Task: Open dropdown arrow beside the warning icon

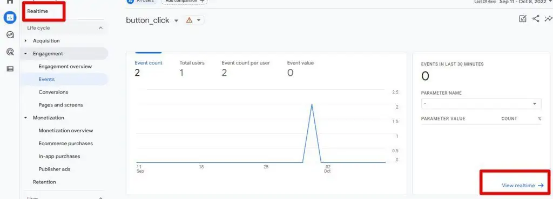Action: [x=199, y=20]
